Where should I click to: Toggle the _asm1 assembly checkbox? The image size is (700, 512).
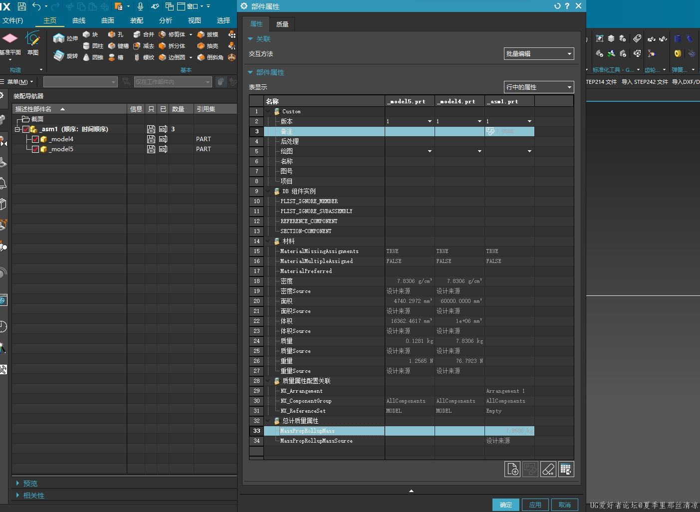click(x=26, y=129)
